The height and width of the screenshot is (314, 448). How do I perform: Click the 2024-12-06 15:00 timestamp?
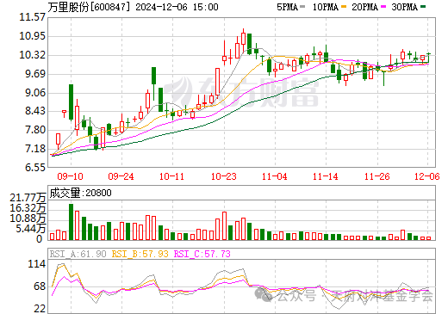point(177,7)
